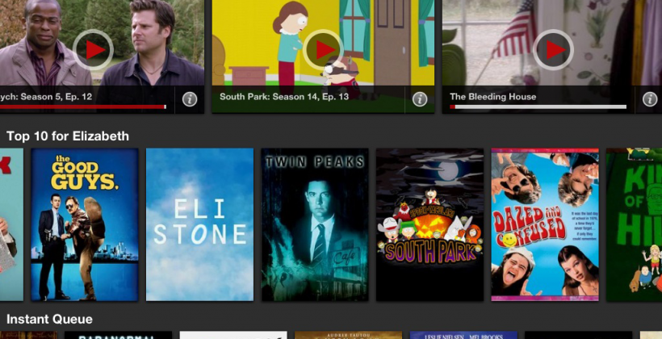
Task: Open the Eli Stone poster
Action: click(199, 224)
